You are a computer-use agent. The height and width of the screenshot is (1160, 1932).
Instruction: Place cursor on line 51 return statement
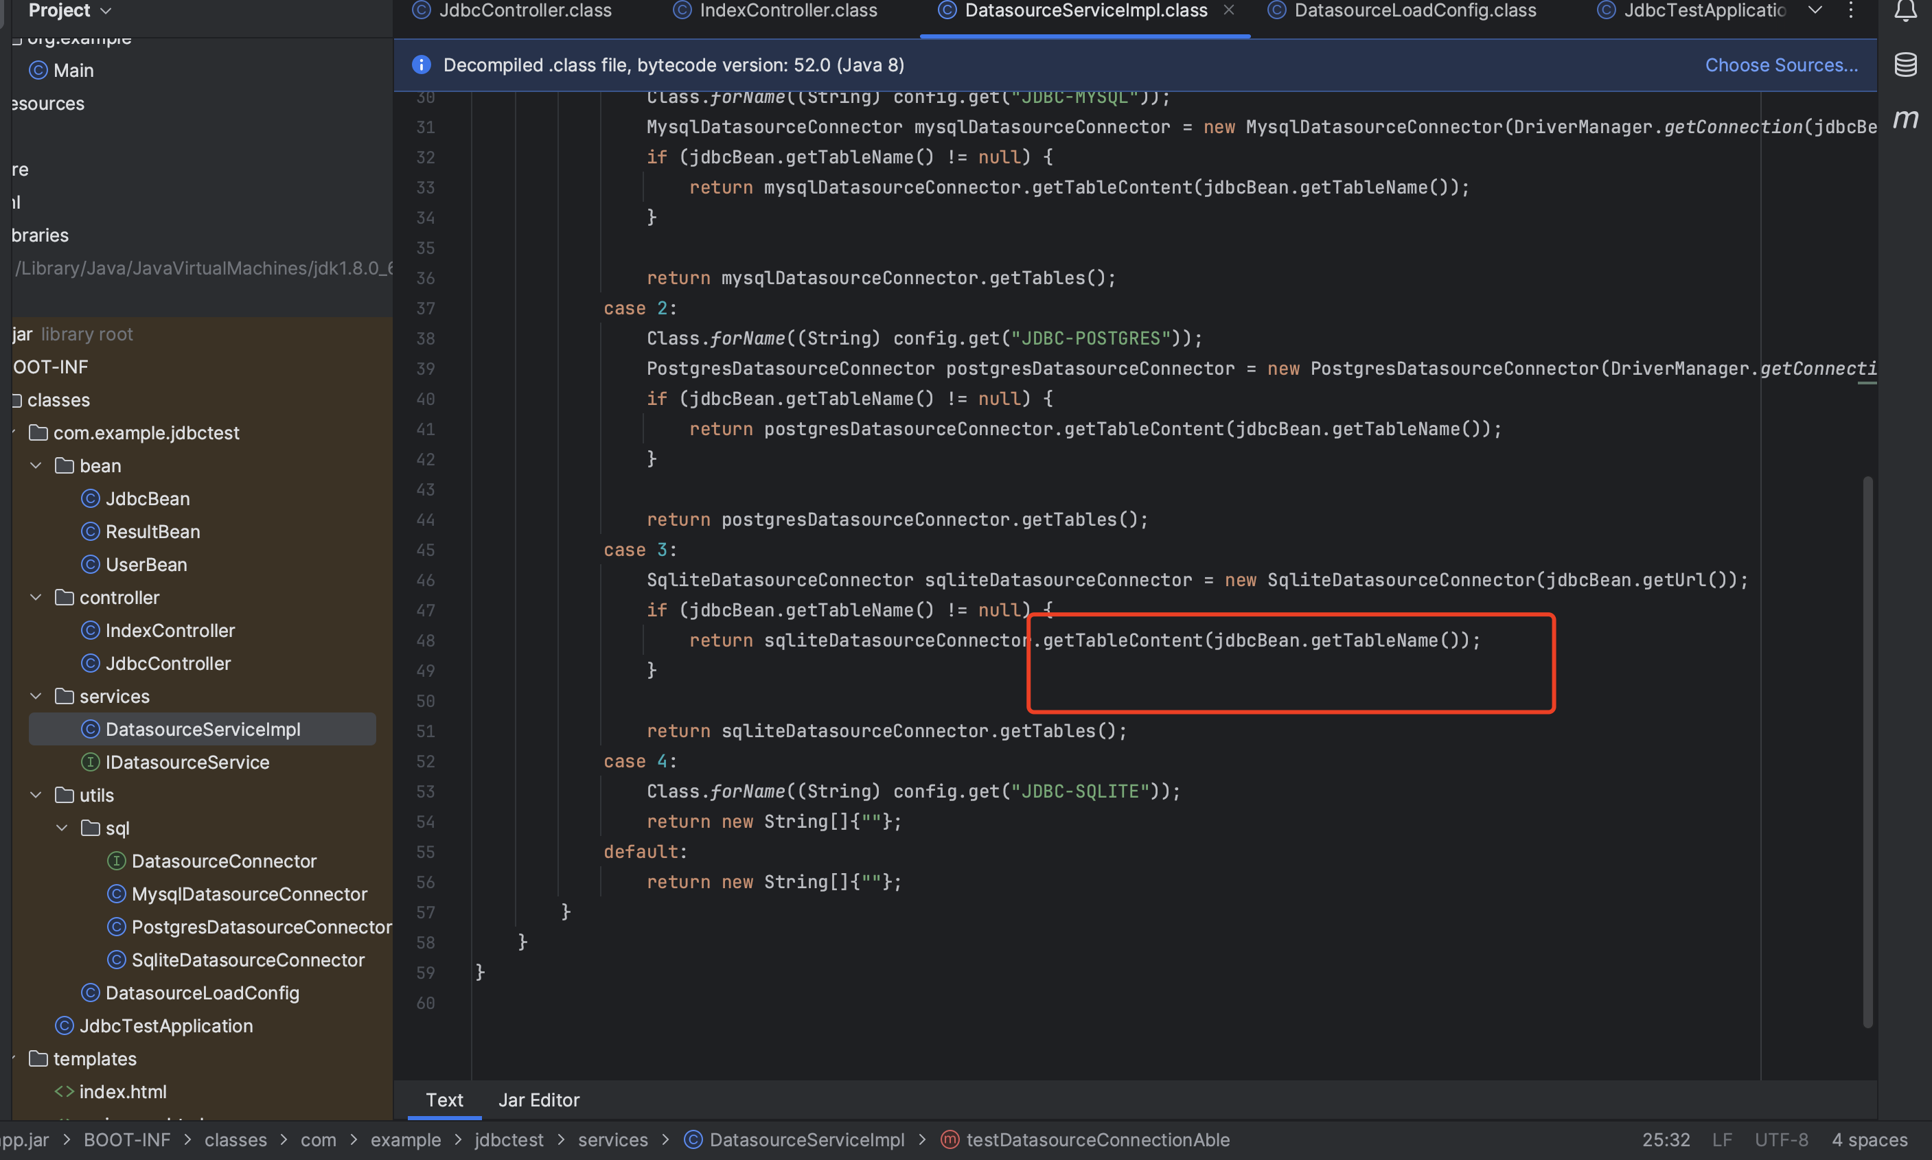886,731
